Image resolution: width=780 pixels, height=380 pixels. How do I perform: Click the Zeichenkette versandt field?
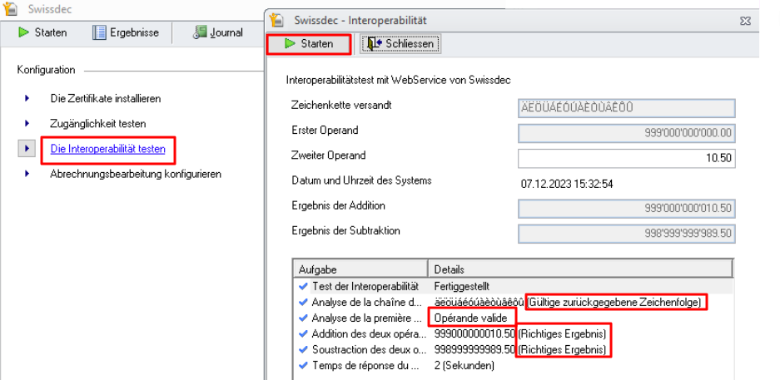coord(627,108)
